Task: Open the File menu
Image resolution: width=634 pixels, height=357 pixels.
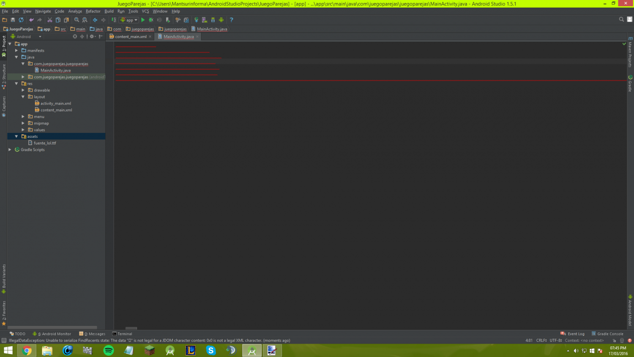Action: [5, 11]
